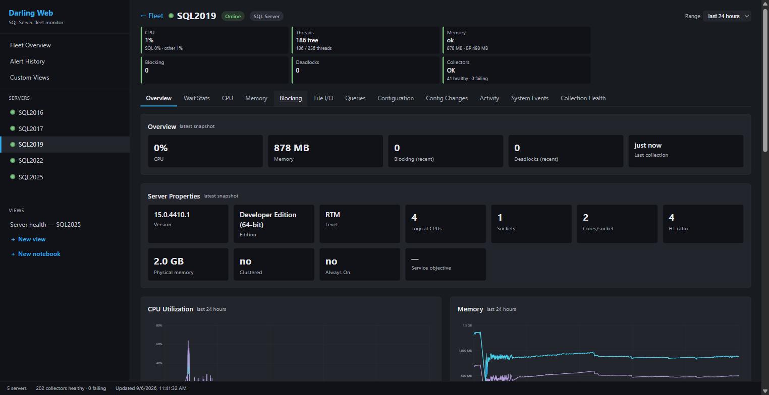This screenshot has width=769, height=395.
Task: Create a New view
Action: pyautogui.click(x=28, y=239)
